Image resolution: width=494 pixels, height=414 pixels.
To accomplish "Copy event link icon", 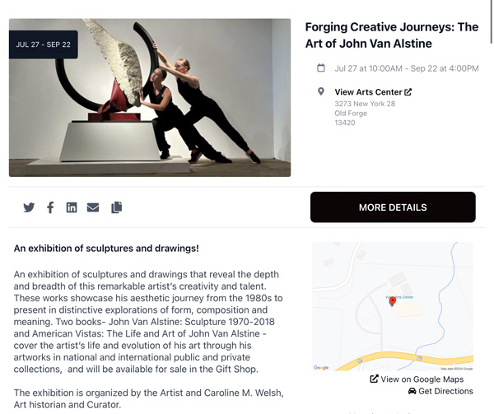I will (117, 207).
